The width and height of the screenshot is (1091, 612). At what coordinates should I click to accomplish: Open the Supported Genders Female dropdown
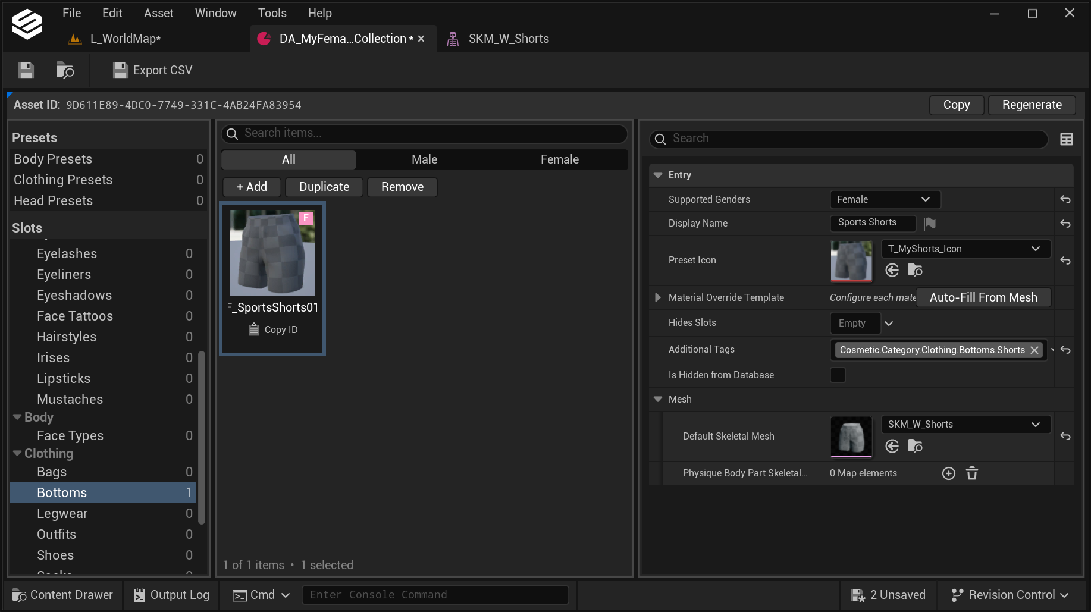(x=885, y=200)
